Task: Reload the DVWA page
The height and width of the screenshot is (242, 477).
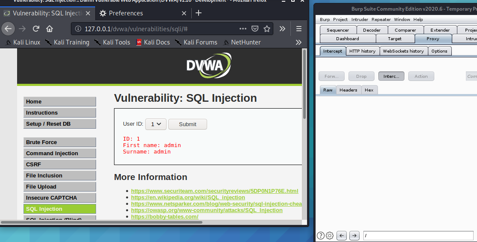Action: [36, 29]
